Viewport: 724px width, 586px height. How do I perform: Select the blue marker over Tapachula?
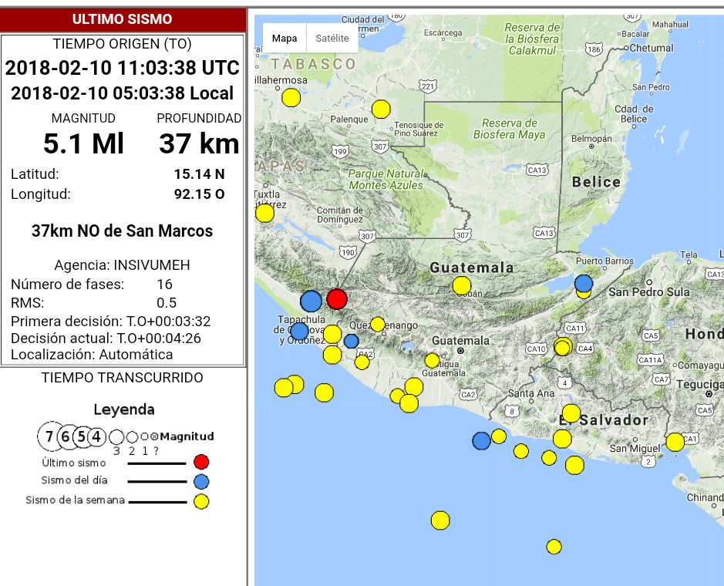(x=299, y=331)
